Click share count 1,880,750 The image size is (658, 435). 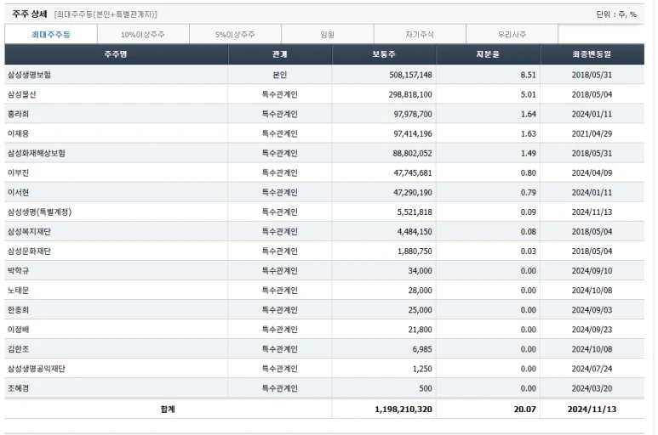coord(415,251)
